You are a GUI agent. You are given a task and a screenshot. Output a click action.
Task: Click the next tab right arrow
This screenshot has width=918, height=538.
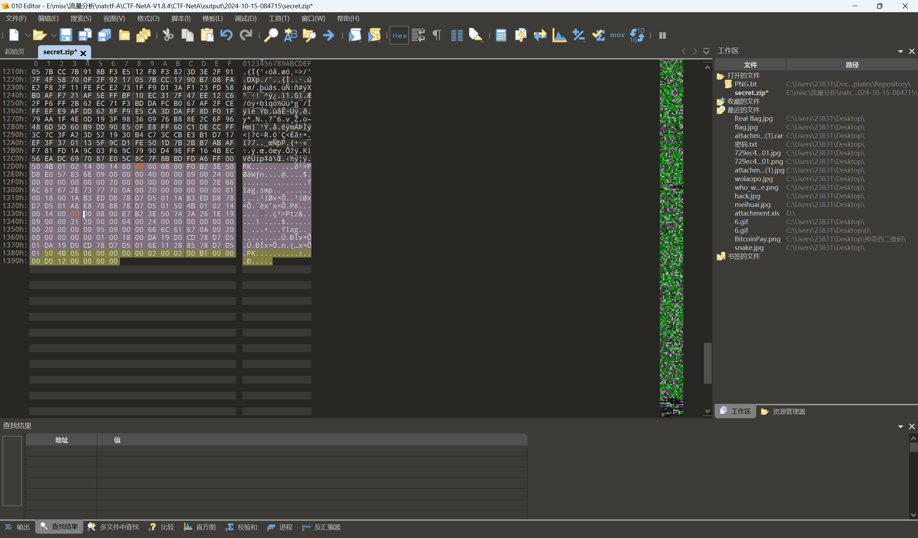[695, 51]
